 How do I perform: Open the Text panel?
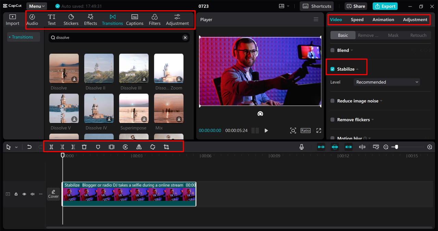(52, 20)
